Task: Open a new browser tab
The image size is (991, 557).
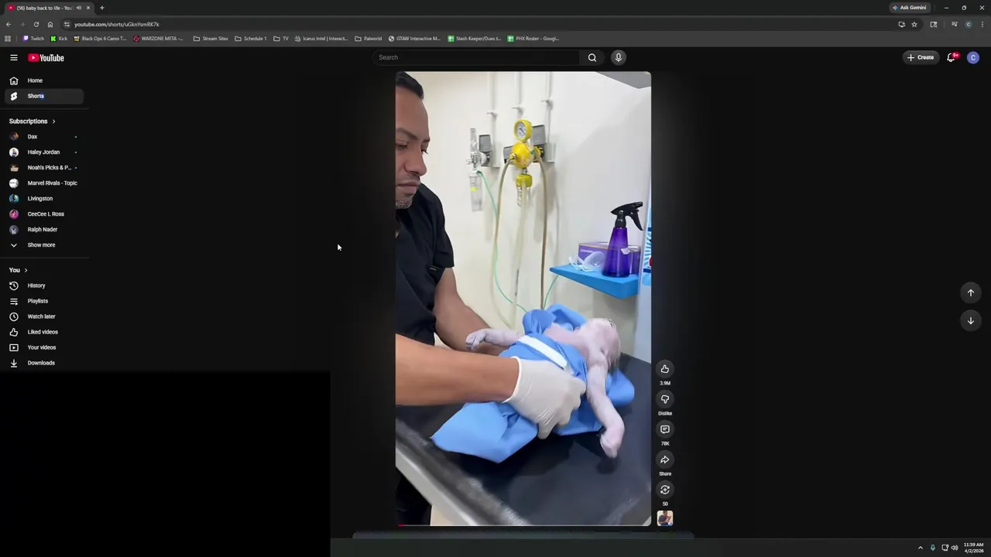Action: (x=101, y=8)
